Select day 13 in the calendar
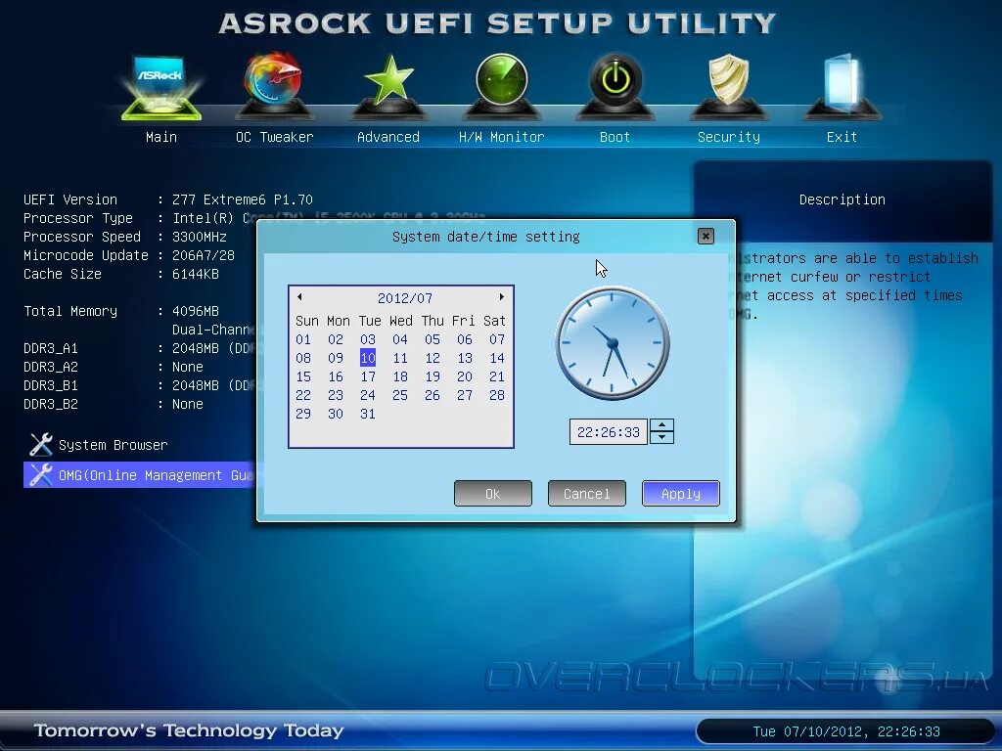This screenshot has height=751, width=1002. coord(465,358)
